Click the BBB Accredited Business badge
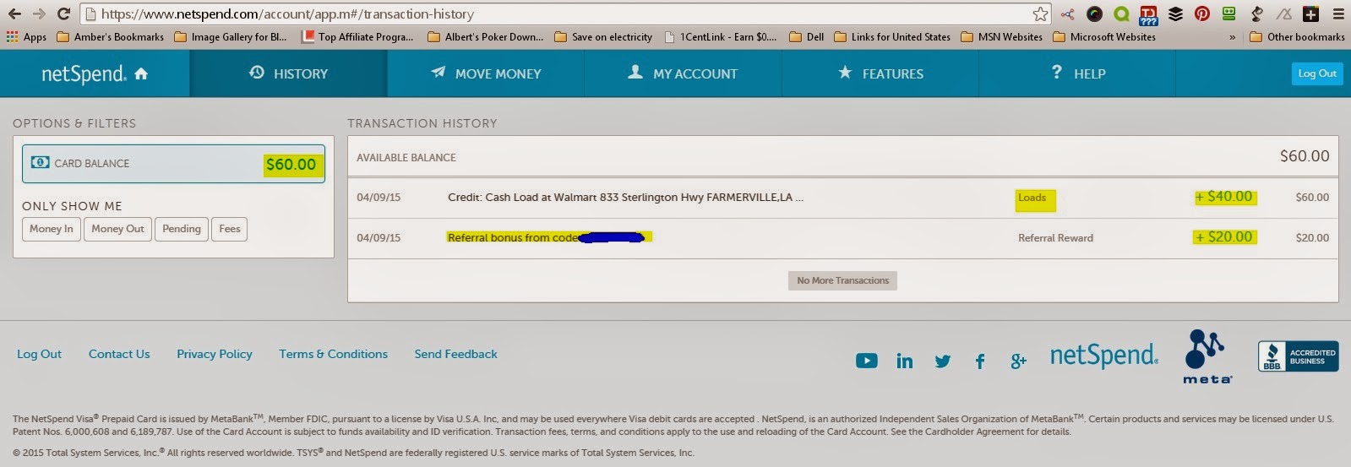 click(x=1298, y=356)
